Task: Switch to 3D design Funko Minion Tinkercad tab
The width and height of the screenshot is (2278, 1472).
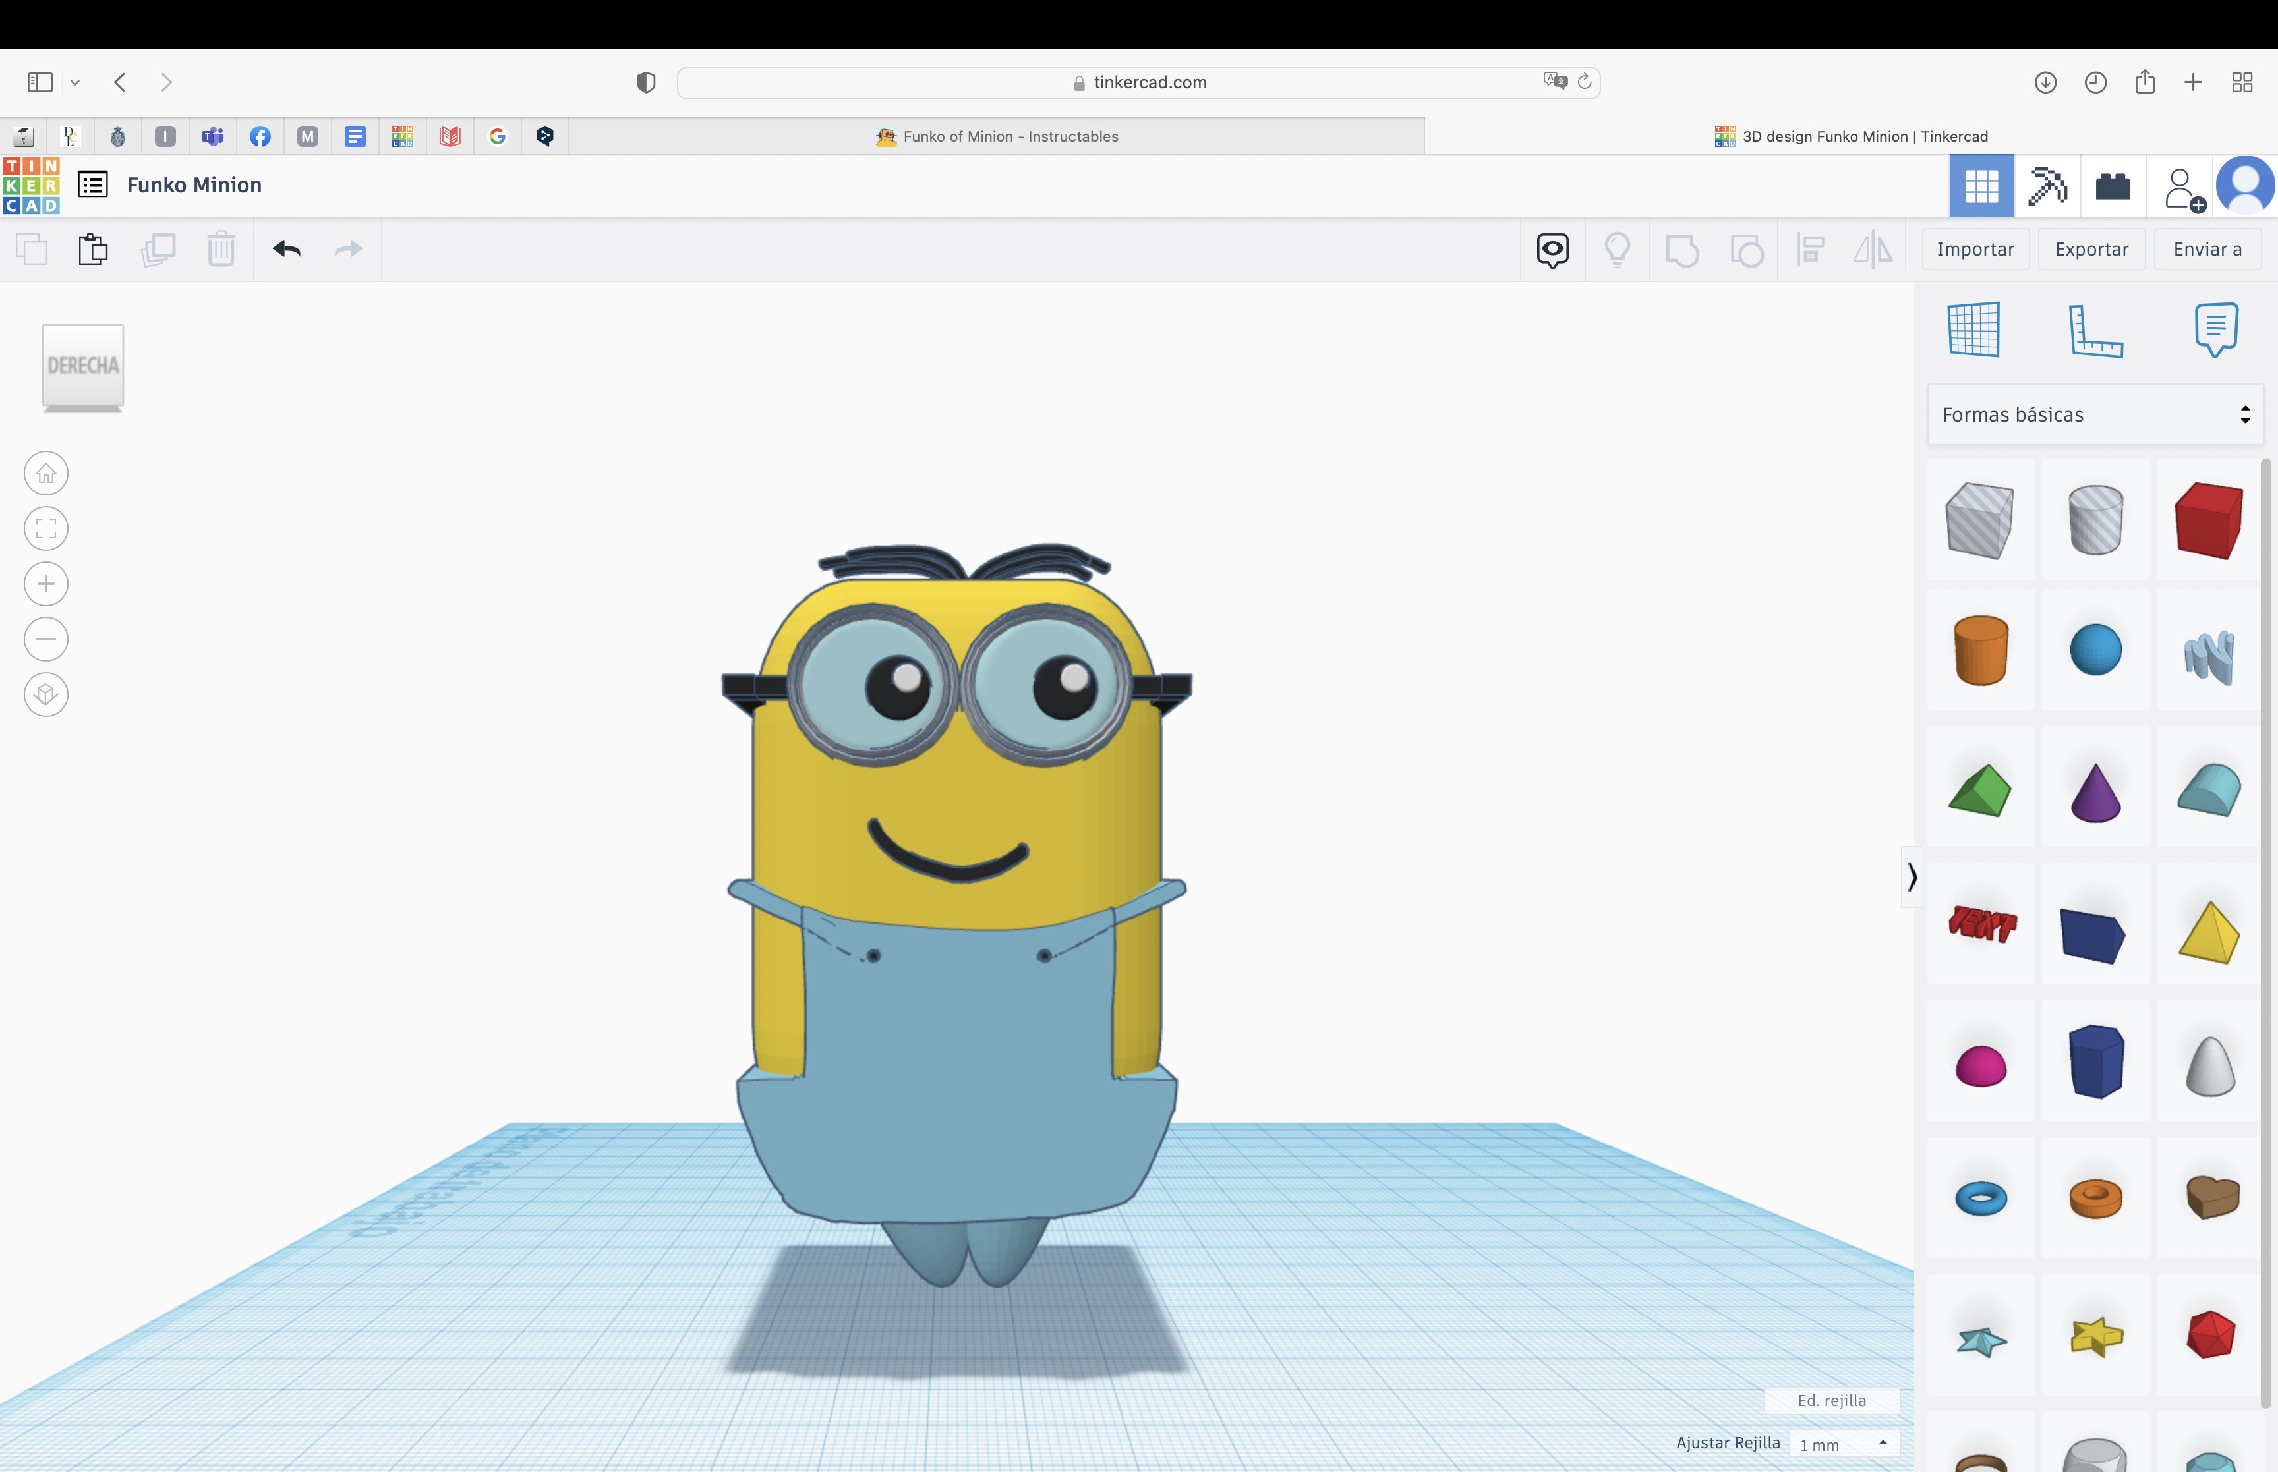Action: pos(1852,136)
